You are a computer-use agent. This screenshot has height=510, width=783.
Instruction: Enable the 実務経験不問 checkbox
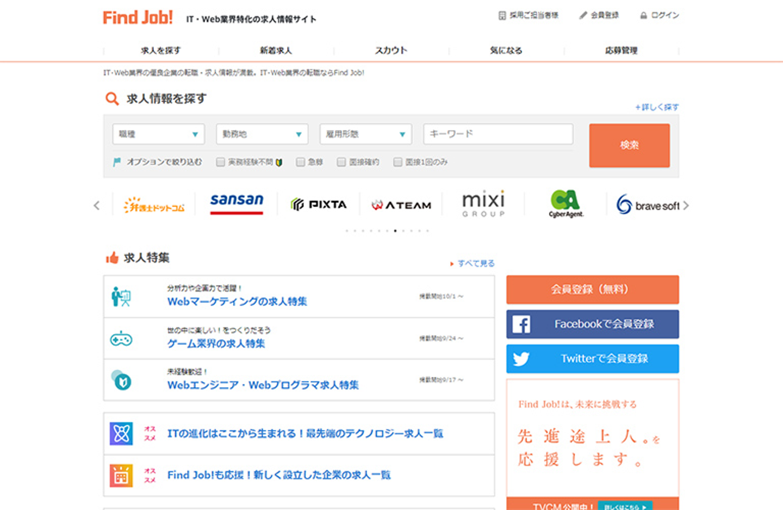pyautogui.click(x=220, y=162)
